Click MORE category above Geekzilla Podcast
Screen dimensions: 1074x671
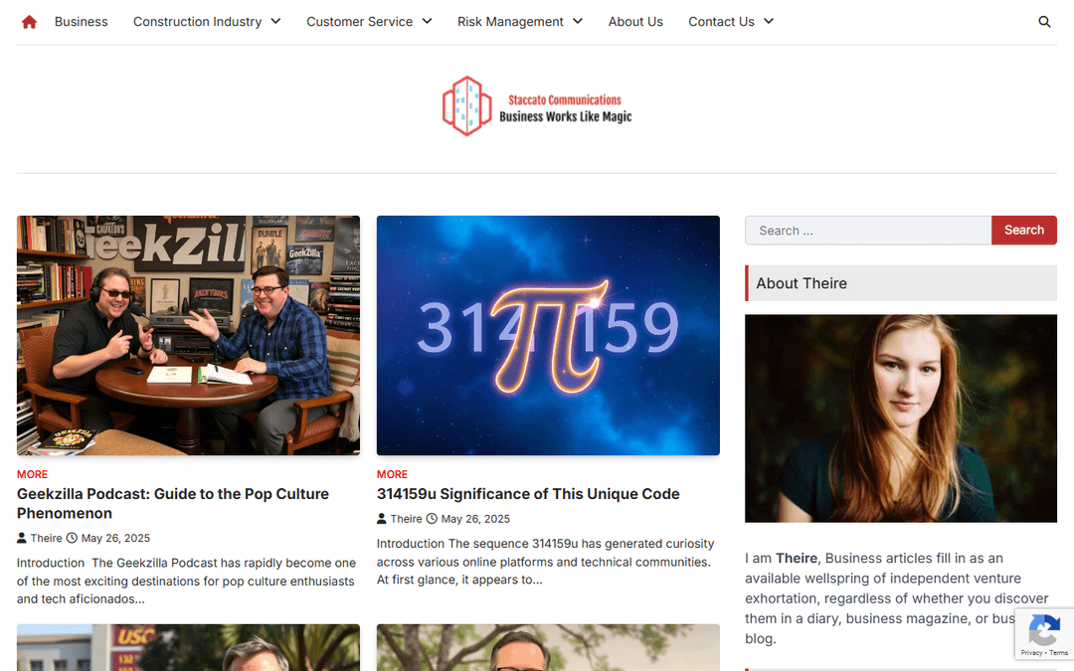(32, 474)
